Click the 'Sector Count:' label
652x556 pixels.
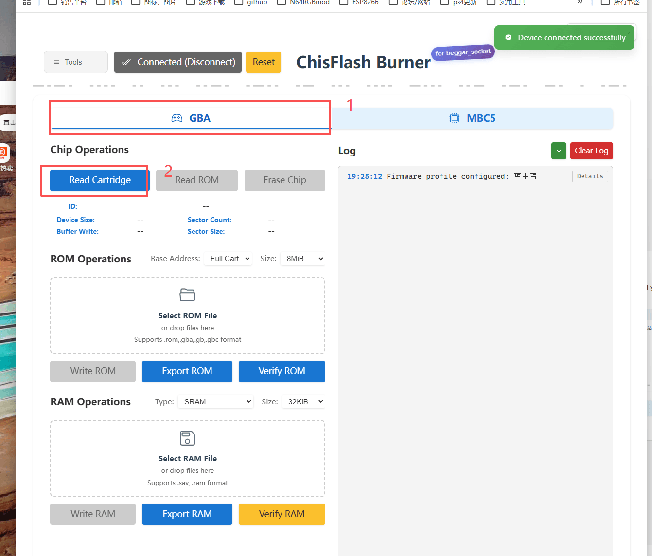click(x=210, y=220)
